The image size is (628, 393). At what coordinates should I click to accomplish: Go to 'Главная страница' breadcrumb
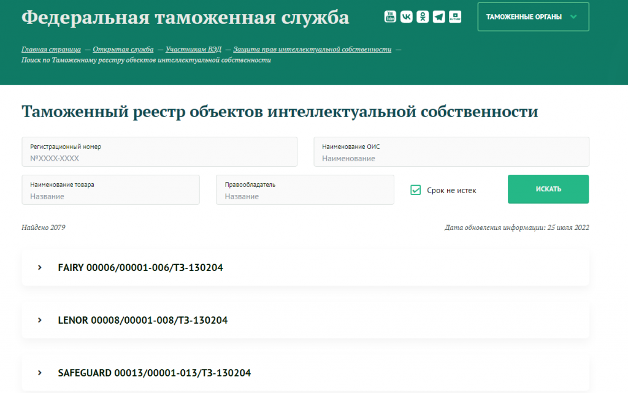point(51,49)
